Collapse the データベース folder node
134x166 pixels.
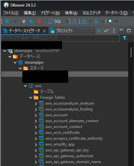(10, 57)
